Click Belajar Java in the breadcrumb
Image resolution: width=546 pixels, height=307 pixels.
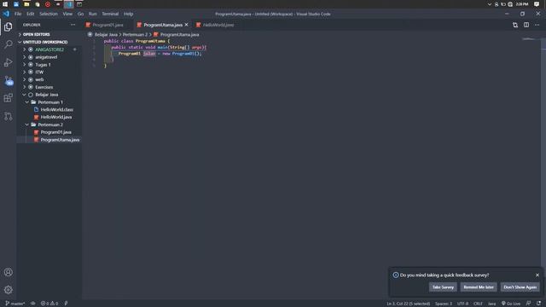(106, 34)
